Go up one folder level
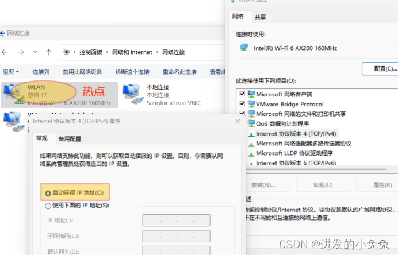Image resolution: width=398 pixels, height=255 pixels. (x=49, y=52)
